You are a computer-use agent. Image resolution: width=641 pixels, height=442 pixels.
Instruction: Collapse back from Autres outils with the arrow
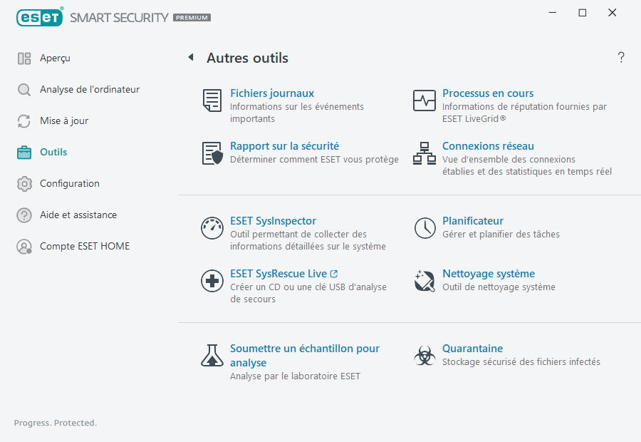pyautogui.click(x=190, y=57)
